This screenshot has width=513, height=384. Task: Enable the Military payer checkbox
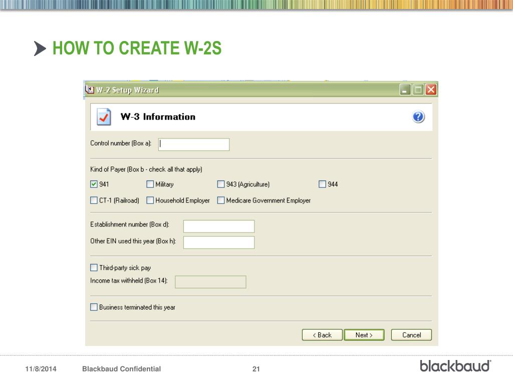click(x=150, y=184)
